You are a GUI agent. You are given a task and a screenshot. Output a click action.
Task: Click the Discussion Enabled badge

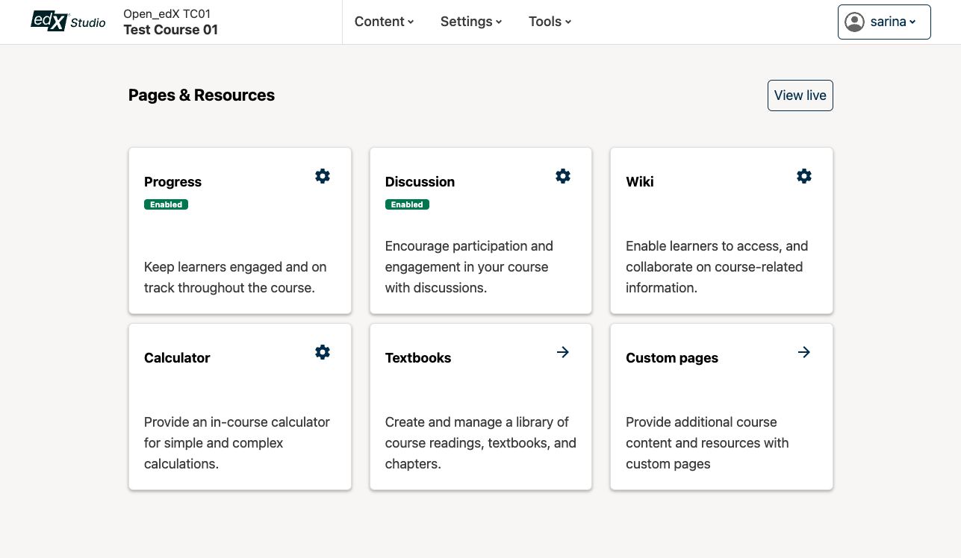tap(407, 204)
